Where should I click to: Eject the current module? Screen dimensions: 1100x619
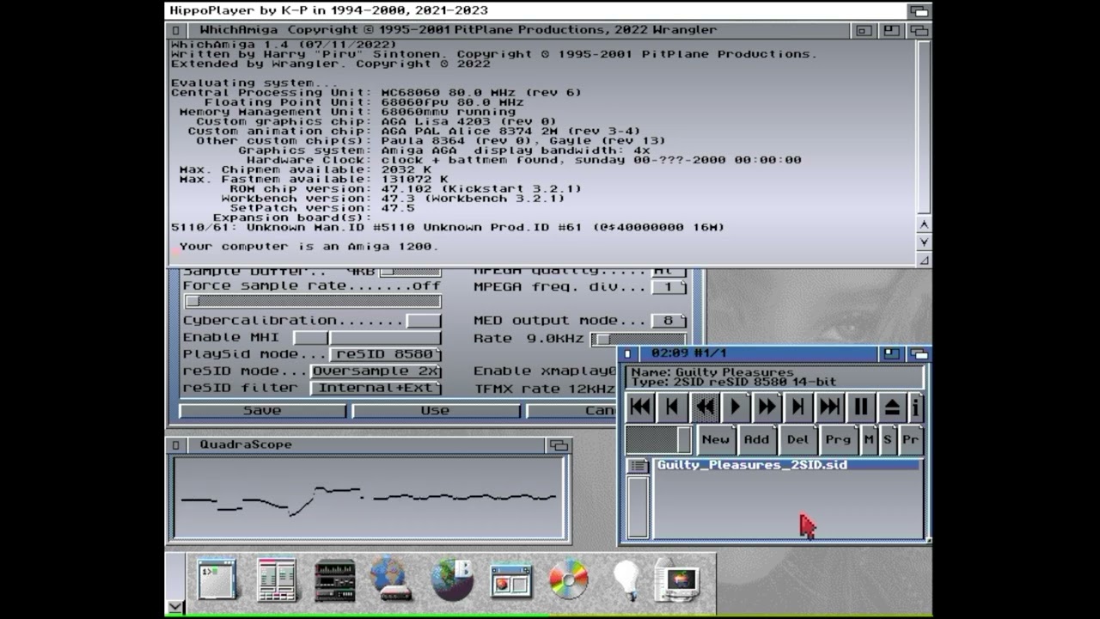tap(892, 407)
